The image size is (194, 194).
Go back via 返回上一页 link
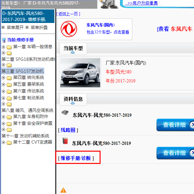(x=68, y=14)
